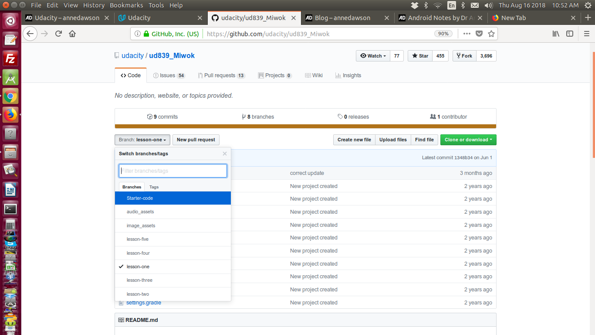595x335 pixels.
Task: Switch to the Starter-code branch
Action: pyautogui.click(x=173, y=198)
